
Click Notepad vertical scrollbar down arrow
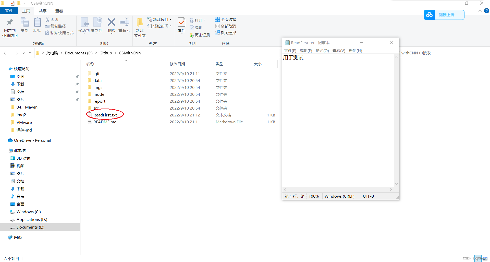(396, 184)
